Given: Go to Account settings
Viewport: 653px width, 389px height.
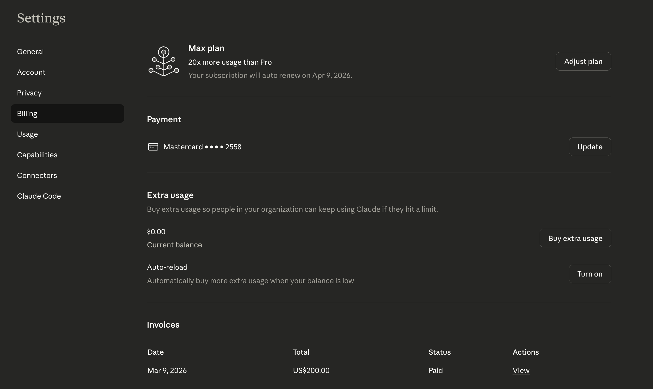Looking at the screenshot, I should (31, 72).
